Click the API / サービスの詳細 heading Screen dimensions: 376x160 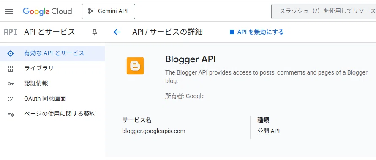click(x=167, y=32)
